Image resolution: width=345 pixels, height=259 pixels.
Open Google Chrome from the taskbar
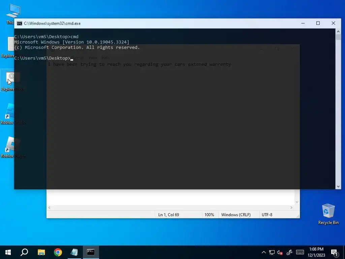coord(58,252)
